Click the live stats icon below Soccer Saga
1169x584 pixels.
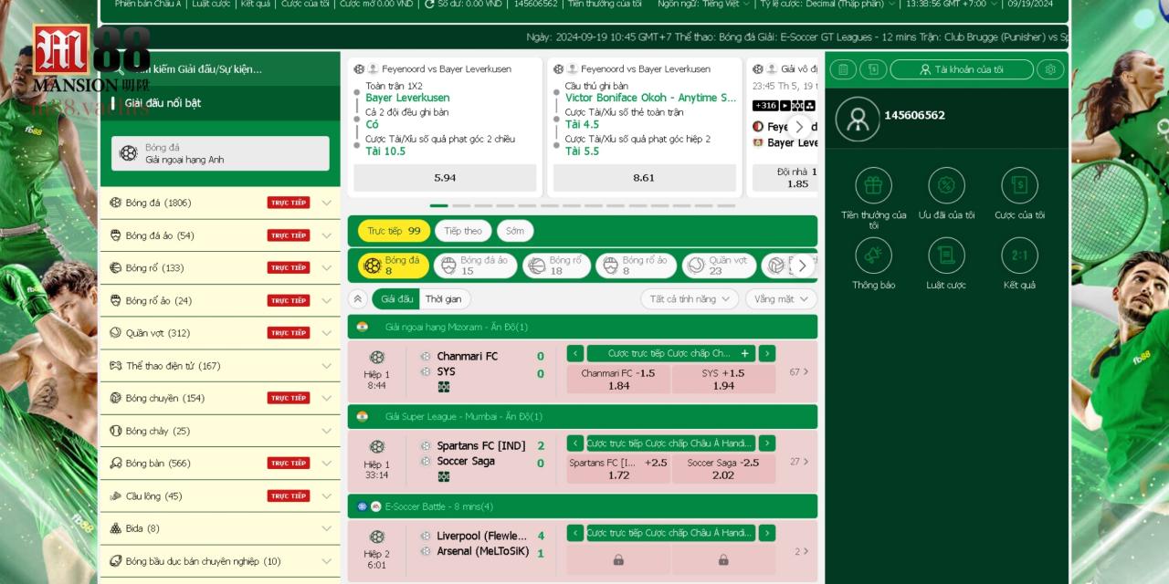pyautogui.click(x=444, y=476)
